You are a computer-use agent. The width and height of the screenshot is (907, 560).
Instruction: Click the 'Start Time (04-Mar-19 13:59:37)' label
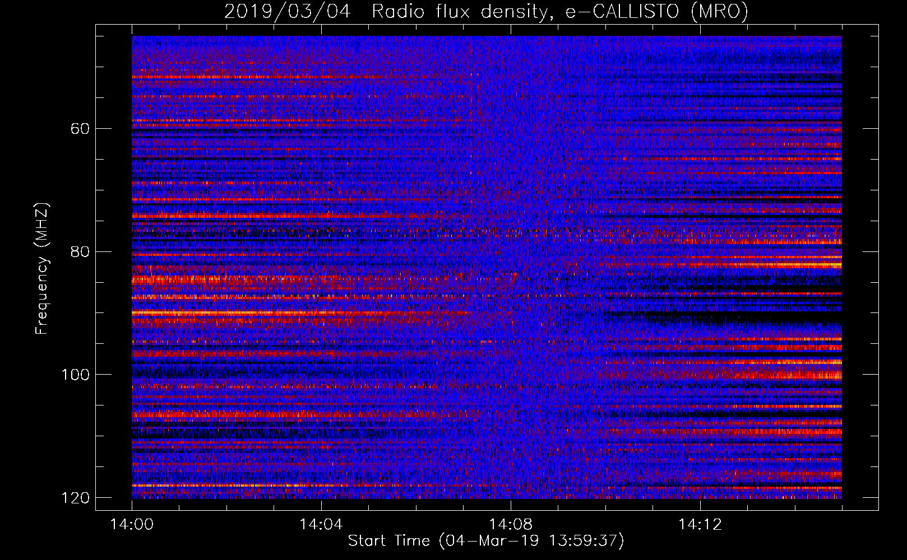486,541
